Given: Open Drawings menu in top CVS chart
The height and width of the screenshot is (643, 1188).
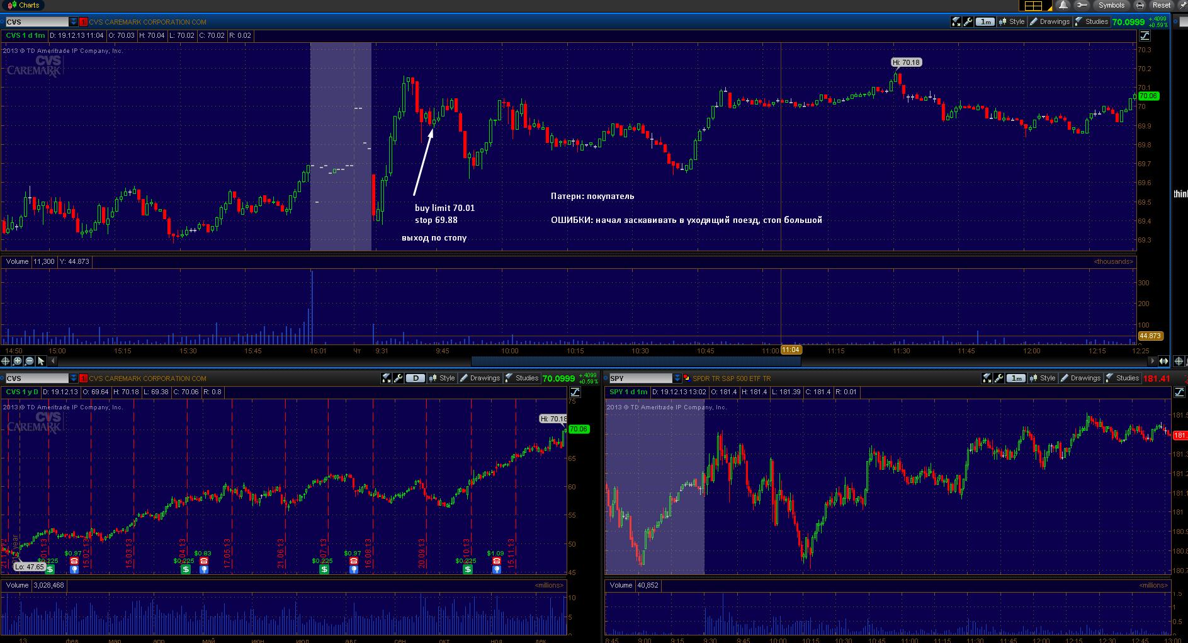Looking at the screenshot, I should point(1049,22).
